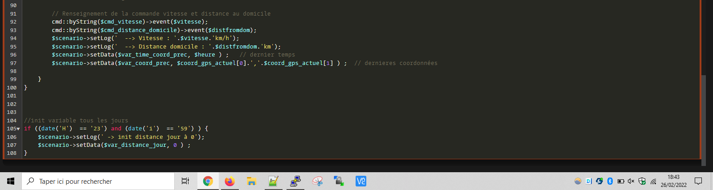The width and height of the screenshot is (713, 190).
Task: Open the notification action center
Action: click(x=698, y=181)
